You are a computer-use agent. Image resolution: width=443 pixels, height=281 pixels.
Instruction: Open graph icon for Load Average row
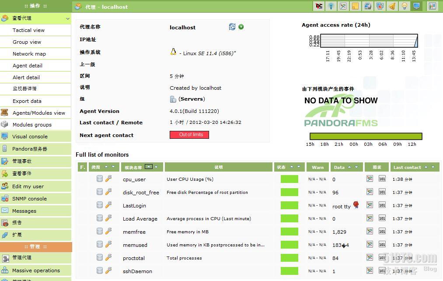[x=370, y=218]
